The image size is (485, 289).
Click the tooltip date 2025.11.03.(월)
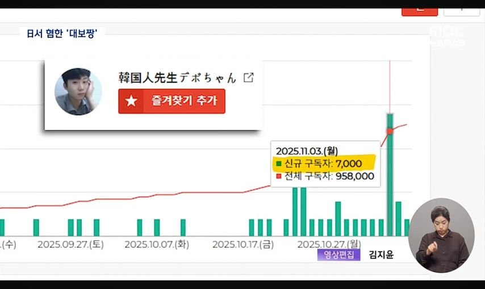(307, 150)
